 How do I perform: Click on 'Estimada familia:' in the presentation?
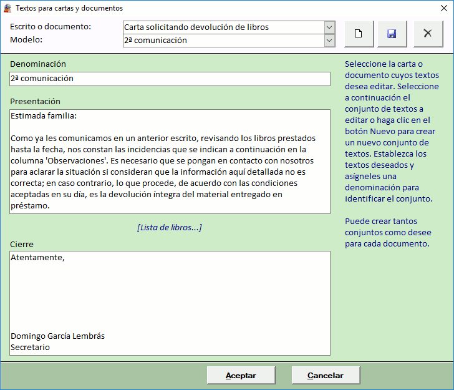pyautogui.click(x=44, y=116)
